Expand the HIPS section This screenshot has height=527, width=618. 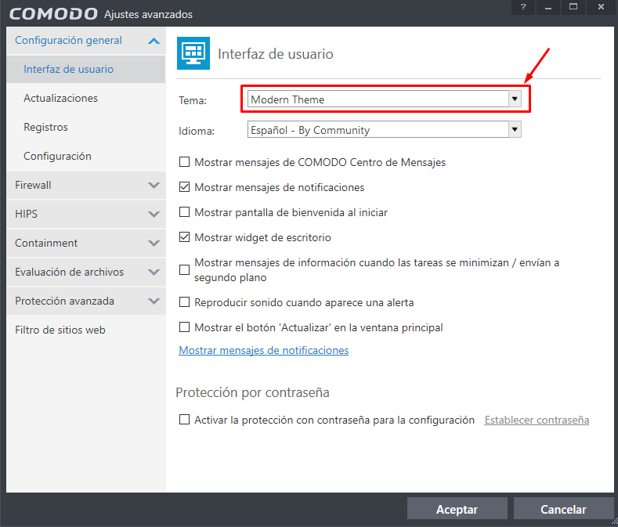86,214
